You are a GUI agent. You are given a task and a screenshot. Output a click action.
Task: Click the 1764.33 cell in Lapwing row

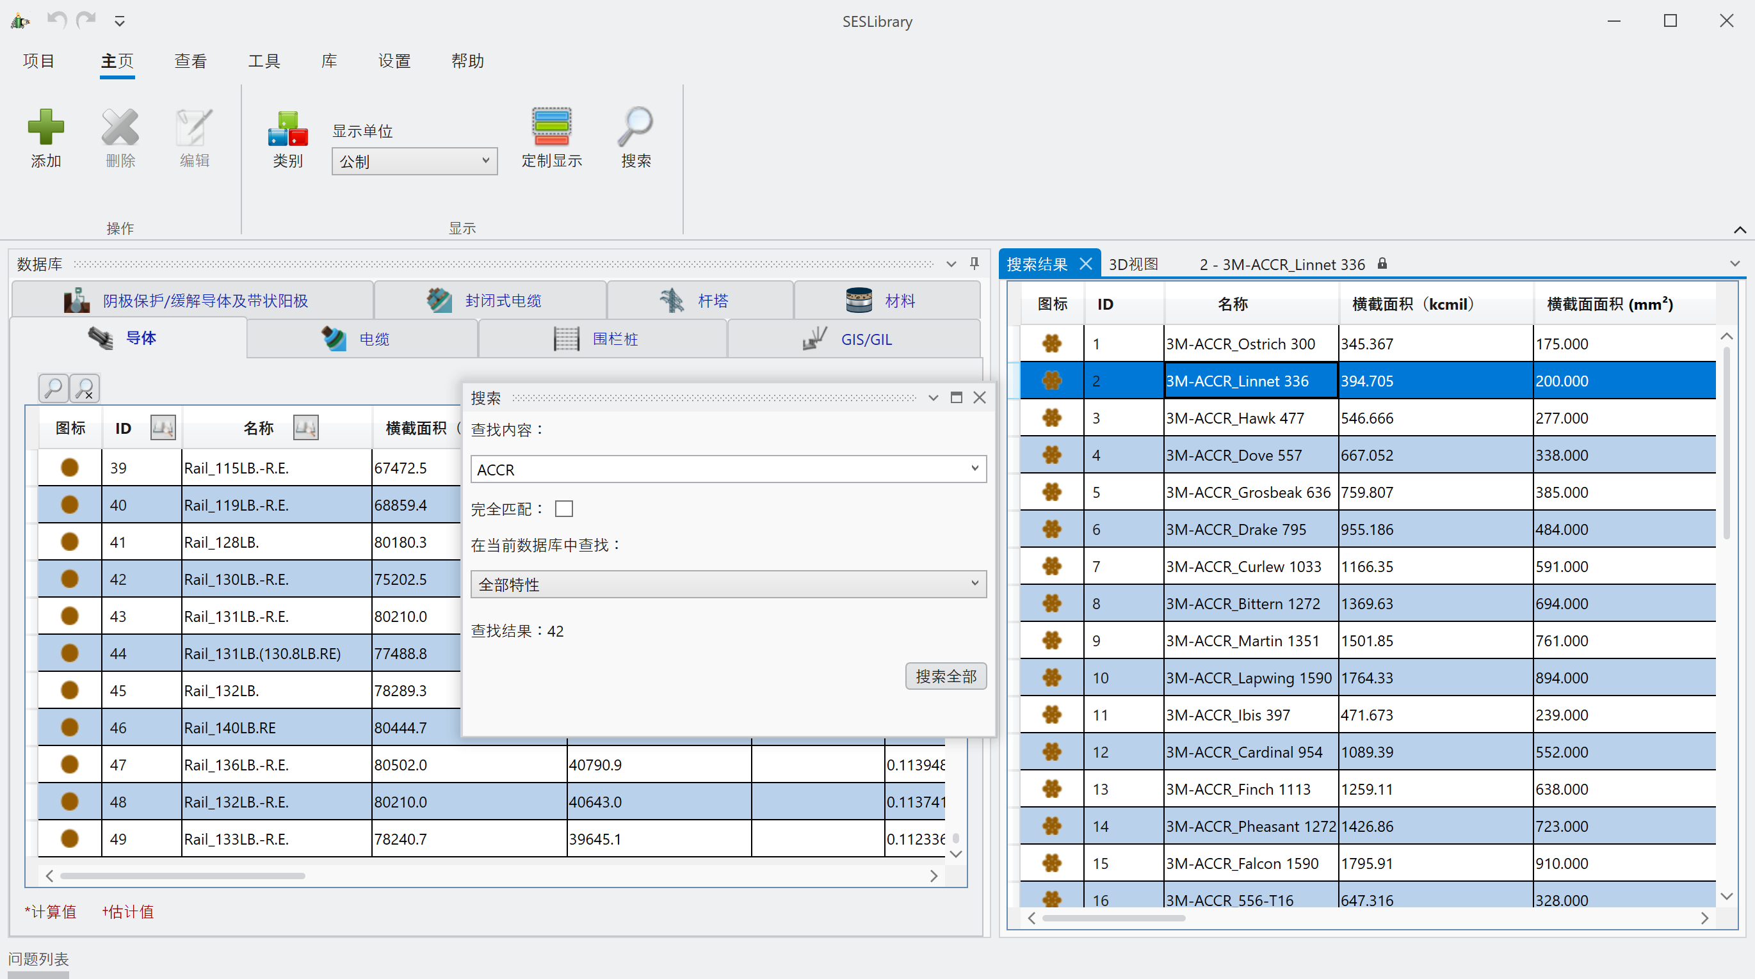pos(1436,678)
